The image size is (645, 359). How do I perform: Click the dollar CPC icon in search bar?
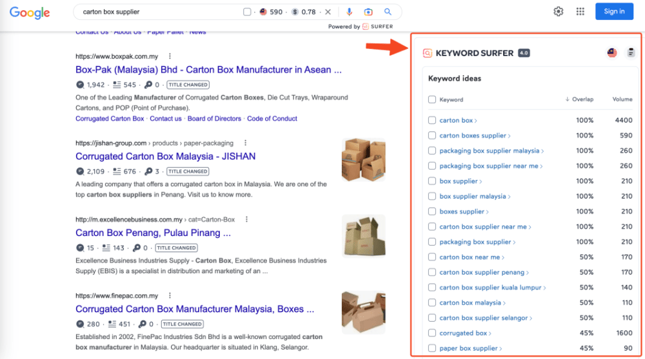[295, 12]
